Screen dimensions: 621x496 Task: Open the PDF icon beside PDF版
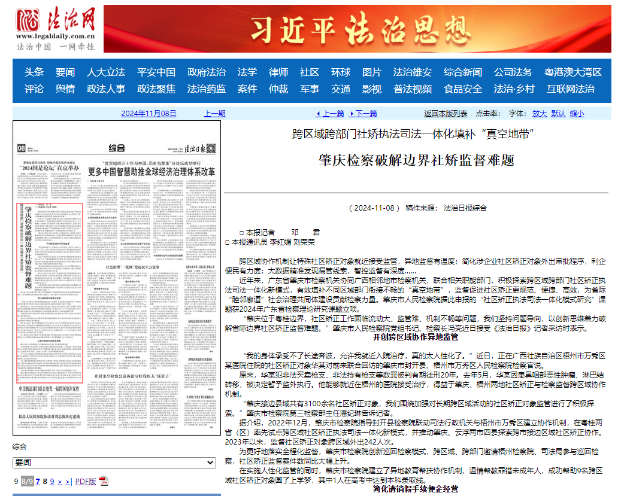coord(104,481)
